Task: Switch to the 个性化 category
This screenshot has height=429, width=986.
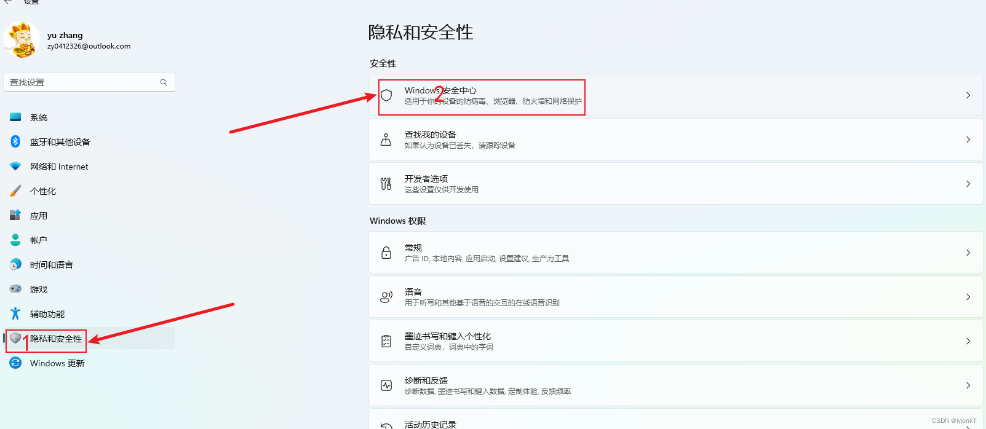Action: pyautogui.click(x=89, y=191)
